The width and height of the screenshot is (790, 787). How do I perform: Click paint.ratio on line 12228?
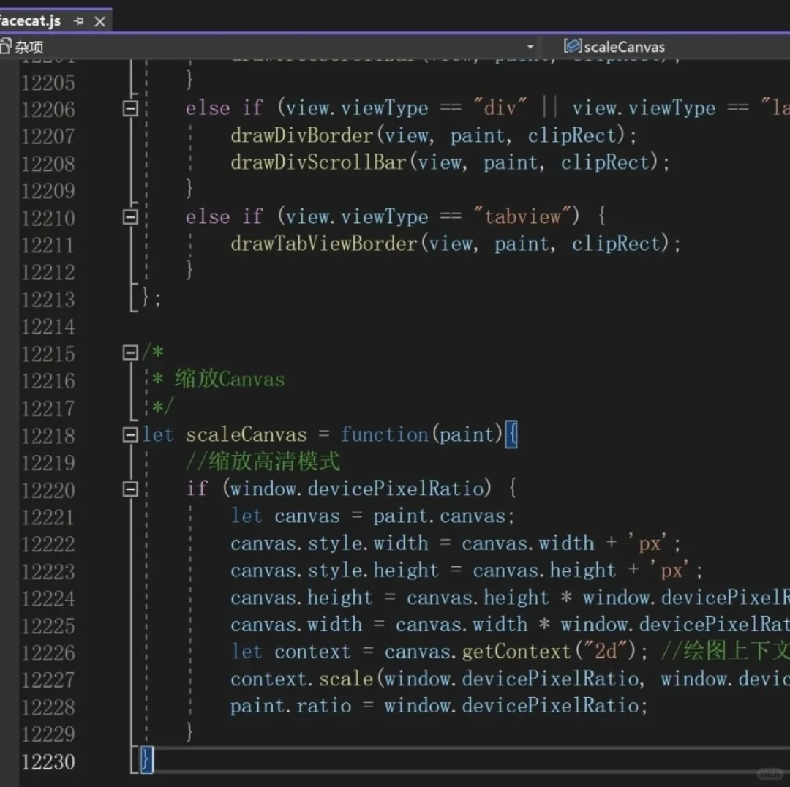290,707
